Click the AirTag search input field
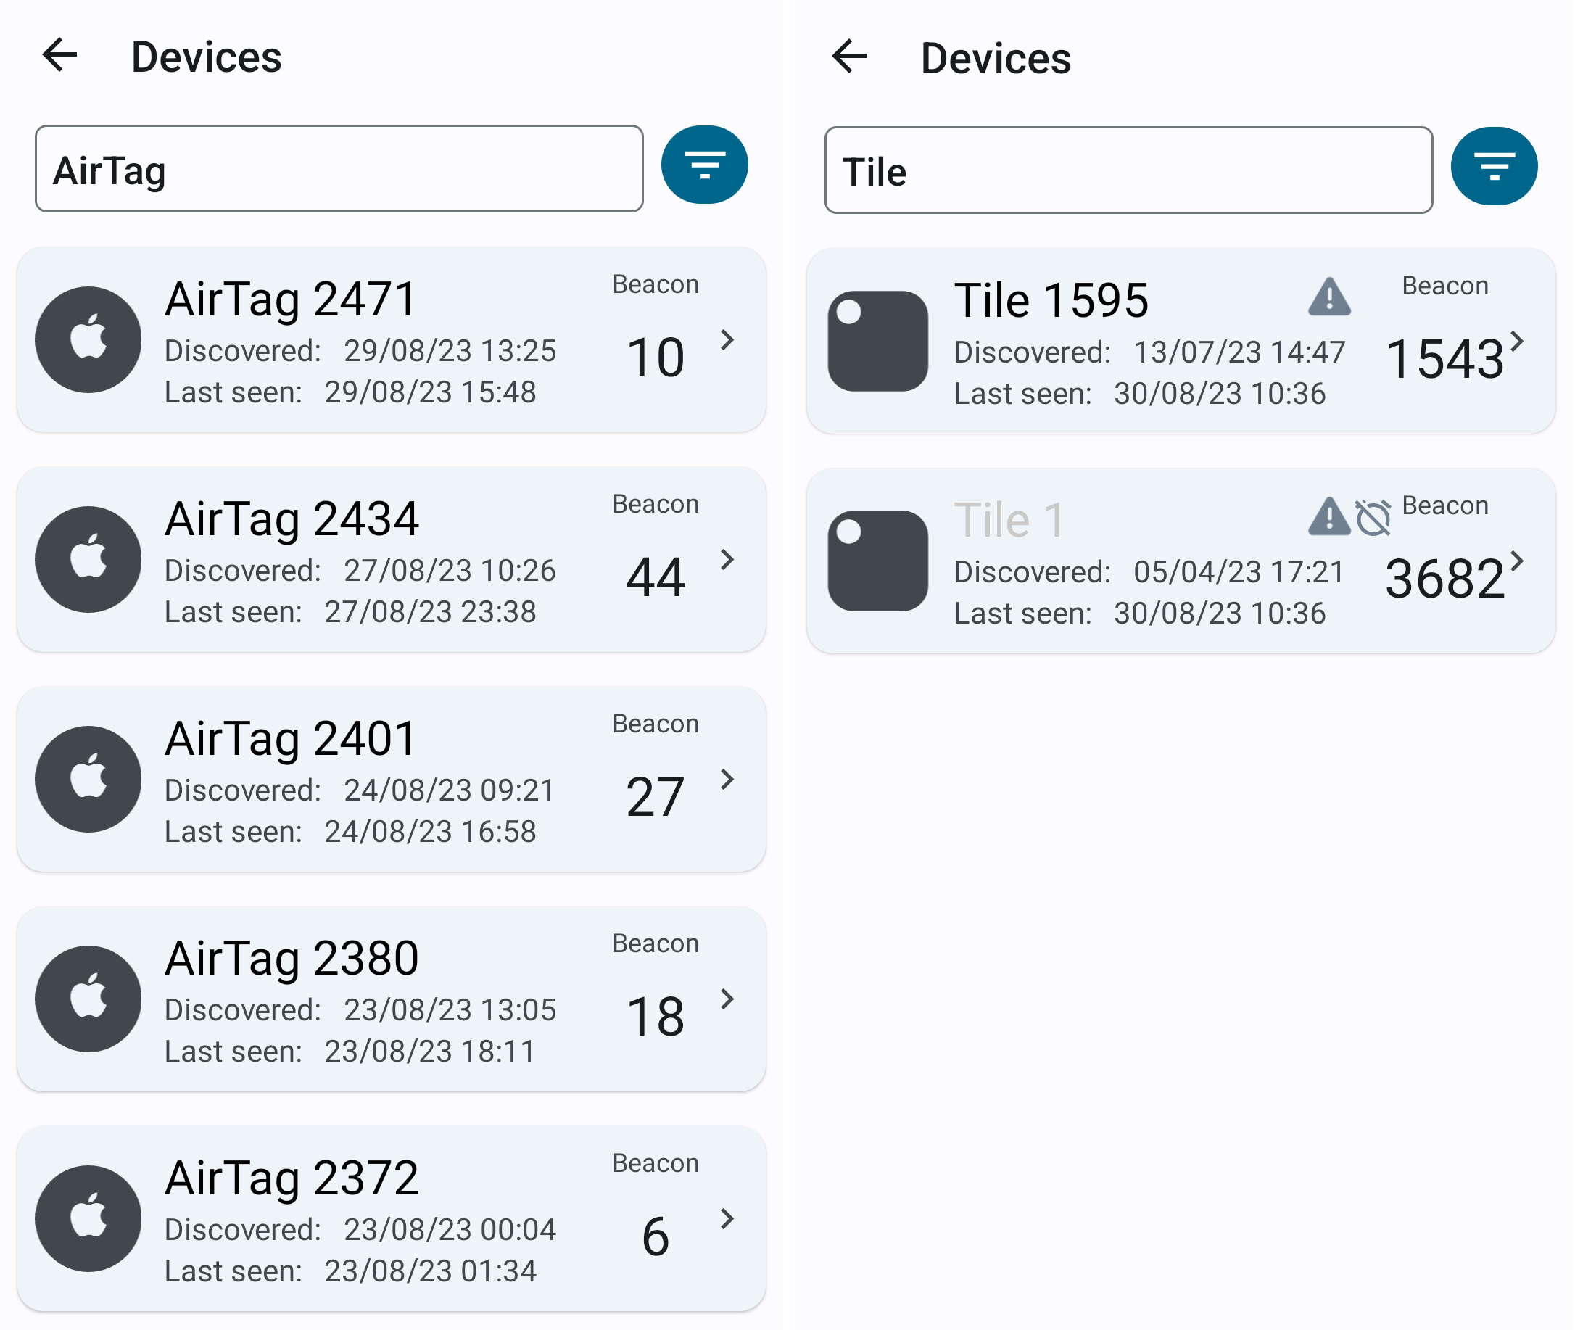 [x=339, y=169]
